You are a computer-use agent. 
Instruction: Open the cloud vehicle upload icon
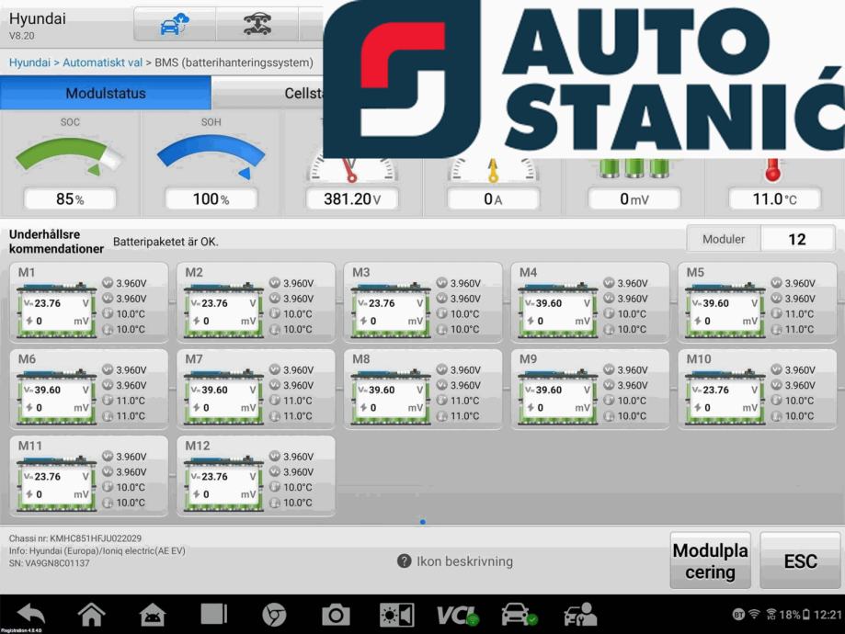tap(175, 24)
